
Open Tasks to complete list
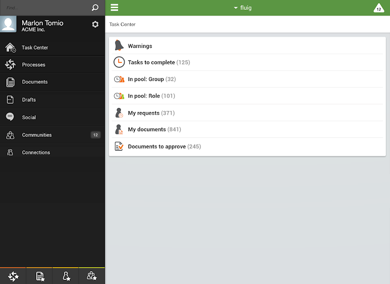click(x=159, y=62)
